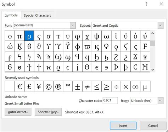Select the highlighted rho symbol
The image size is (168, 132).
pos(29,36)
